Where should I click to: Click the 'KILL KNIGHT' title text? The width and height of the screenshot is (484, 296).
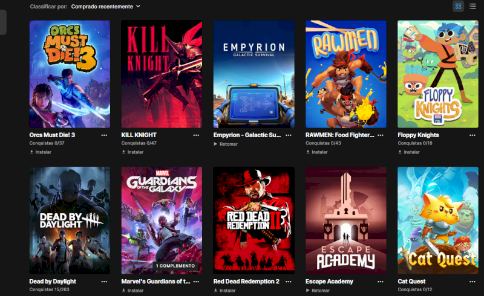point(139,135)
